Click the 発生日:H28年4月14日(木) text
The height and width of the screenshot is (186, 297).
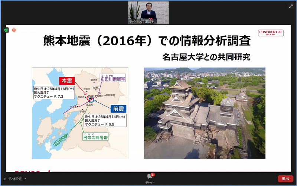click(105, 117)
